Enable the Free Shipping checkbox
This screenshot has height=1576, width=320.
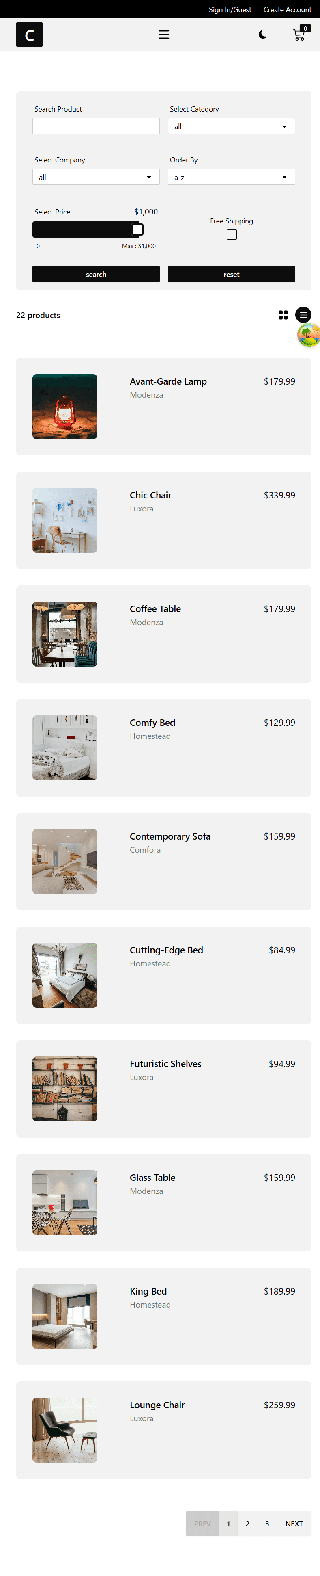pyautogui.click(x=232, y=235)
